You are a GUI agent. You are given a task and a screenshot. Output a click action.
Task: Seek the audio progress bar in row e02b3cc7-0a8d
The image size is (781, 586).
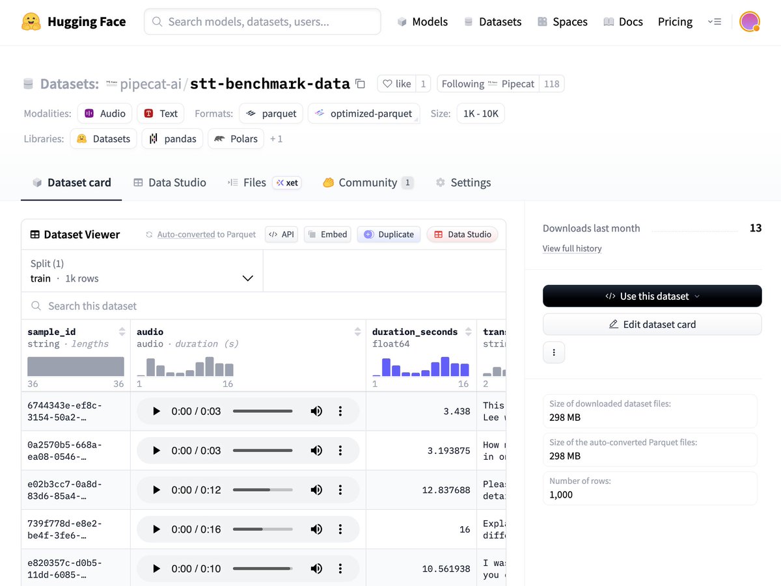pos(263,490)
